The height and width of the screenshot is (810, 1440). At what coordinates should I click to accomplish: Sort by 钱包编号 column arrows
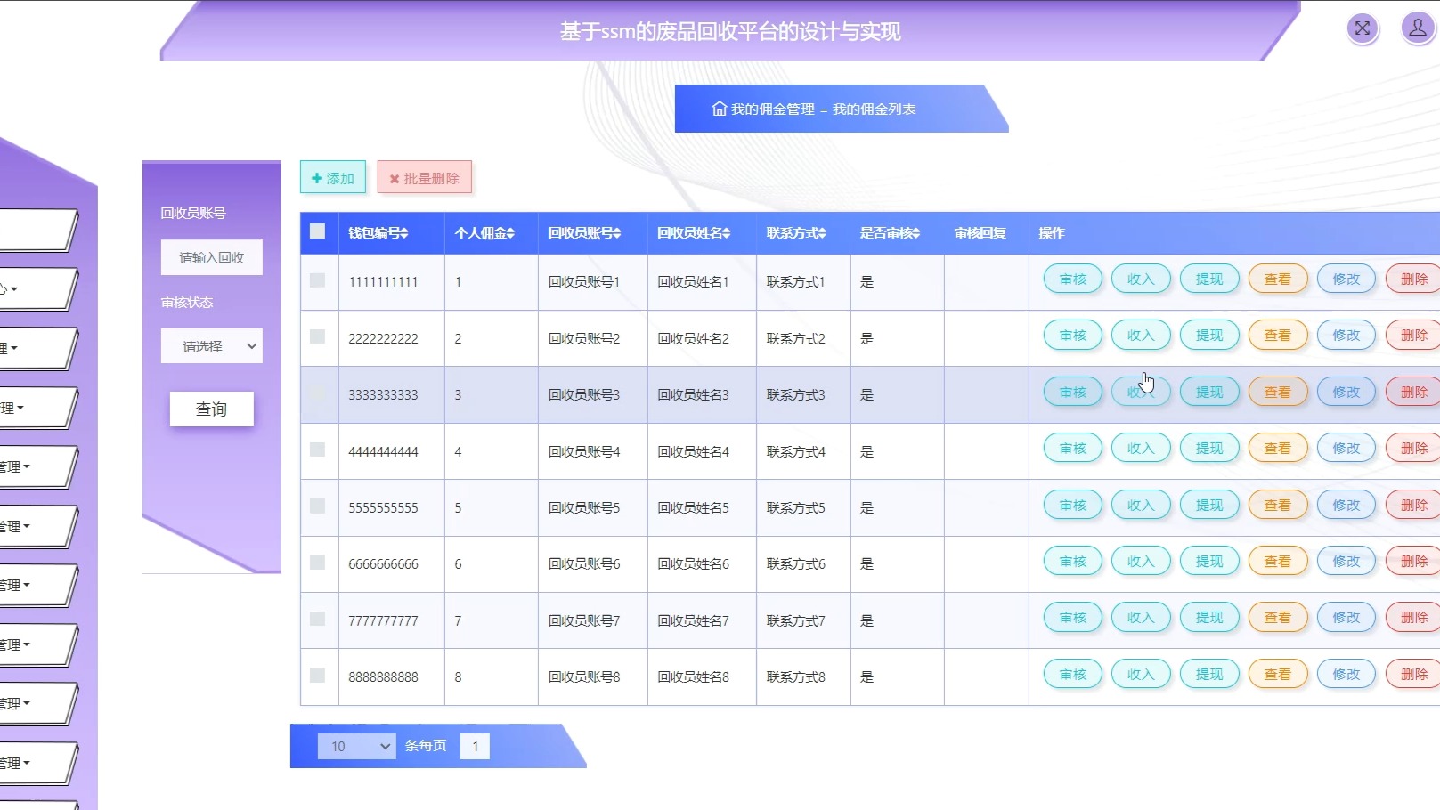coord(404,233)
